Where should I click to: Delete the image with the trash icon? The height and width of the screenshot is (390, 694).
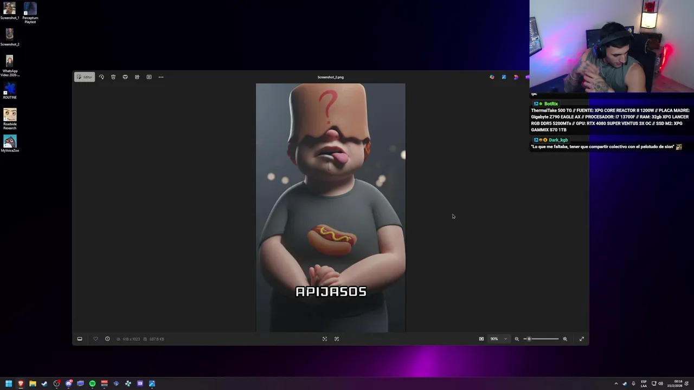[113, 77]
